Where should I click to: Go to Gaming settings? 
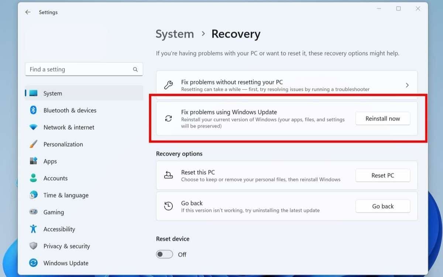tap(84, 212)
